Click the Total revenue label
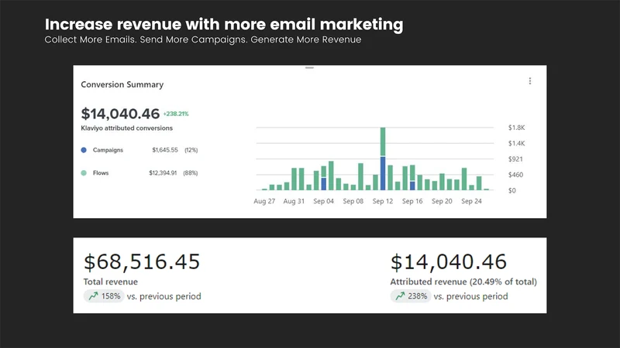Image resolution: width=620 pixels, height=348 pixels. pos(111,281)
